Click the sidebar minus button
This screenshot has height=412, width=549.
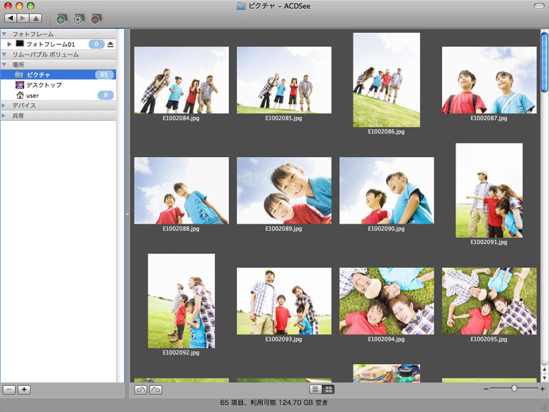(x=9, y=389)
